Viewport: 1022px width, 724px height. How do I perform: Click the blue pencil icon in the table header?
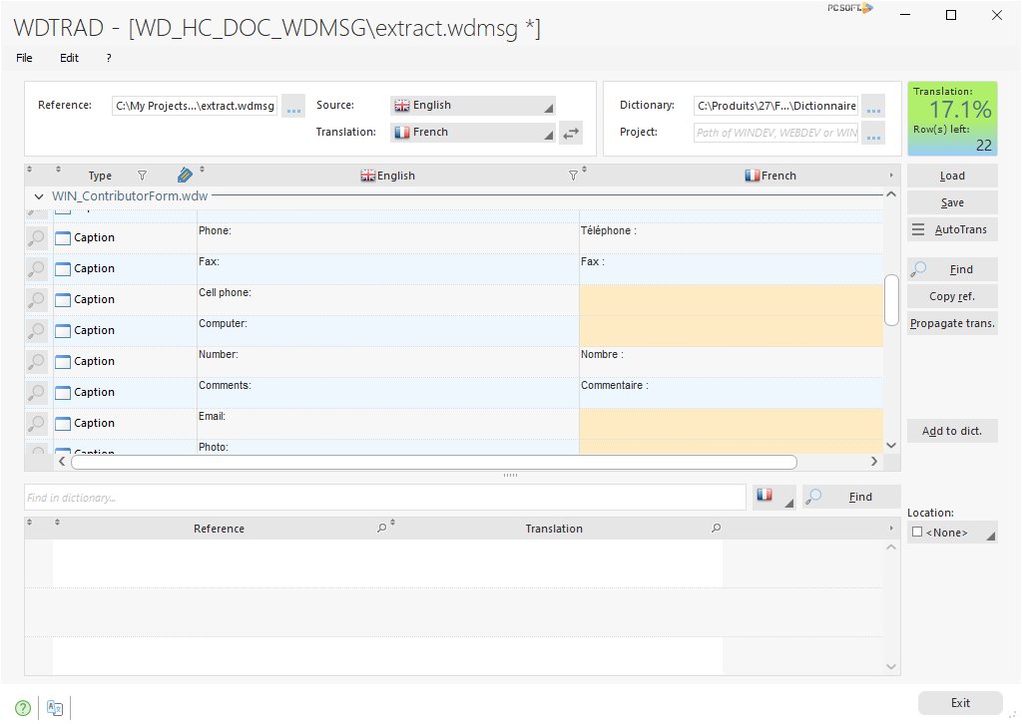click(x=185, y=175)
